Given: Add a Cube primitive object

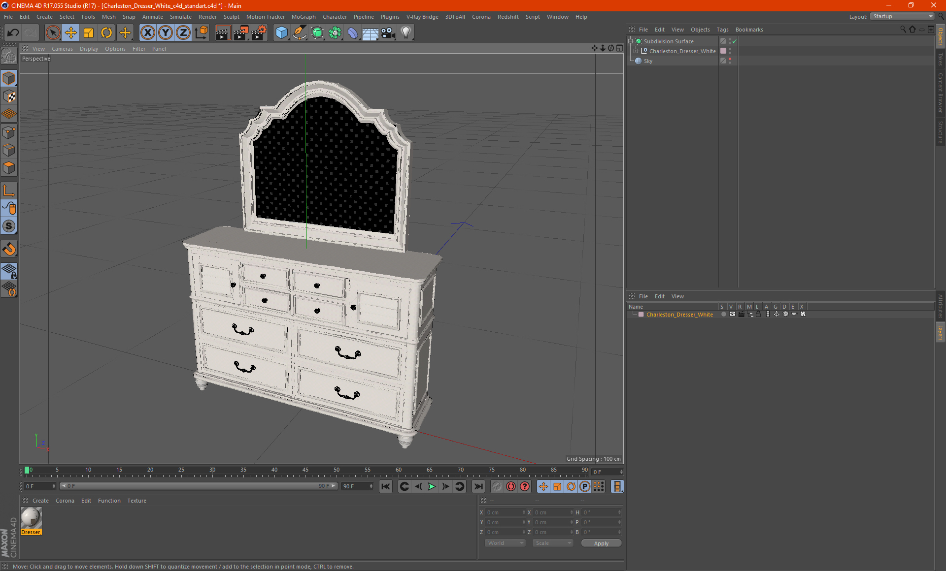Looking at the screenshot, I should pos(281,33).
